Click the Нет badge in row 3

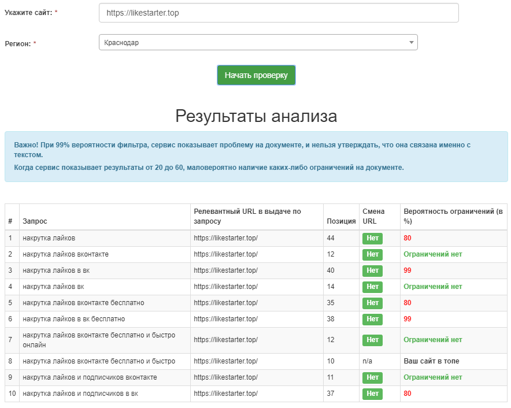tap(372, 270)
